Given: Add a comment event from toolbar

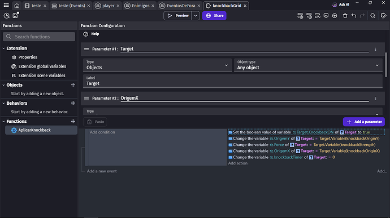Looking at the screenshot, I should pos(326,16).
